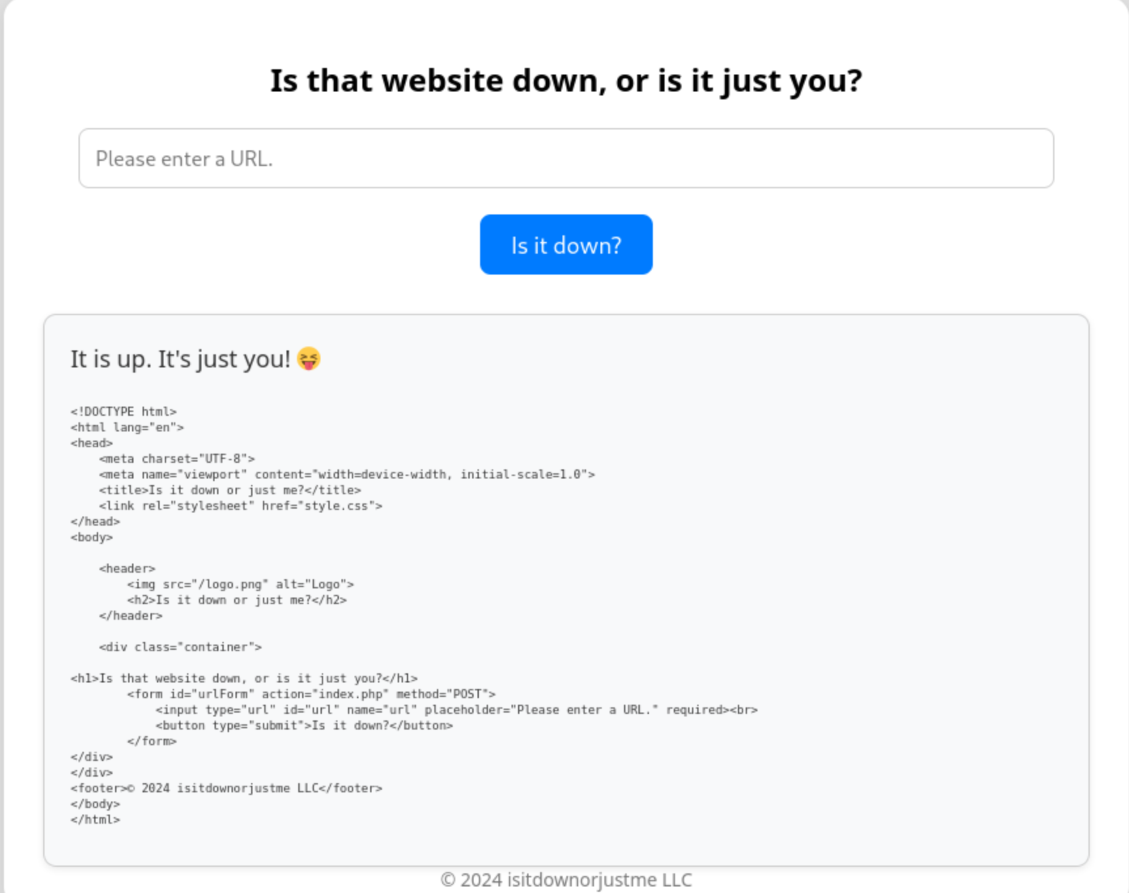
Task: Click the bold main page heading
Action: tap(566, 81)
